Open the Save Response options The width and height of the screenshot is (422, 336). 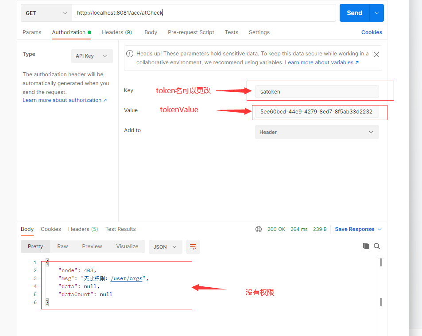click(x=358, y=229)
